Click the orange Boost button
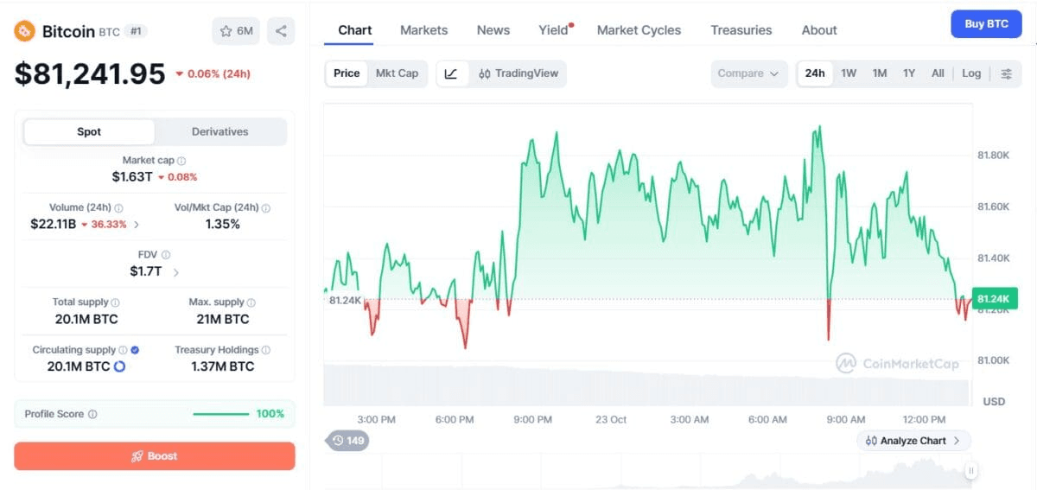 point(155,456)
